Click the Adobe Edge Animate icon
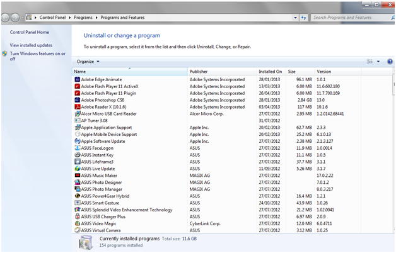This screenshot has height=253, width=396. coord(78,80)
